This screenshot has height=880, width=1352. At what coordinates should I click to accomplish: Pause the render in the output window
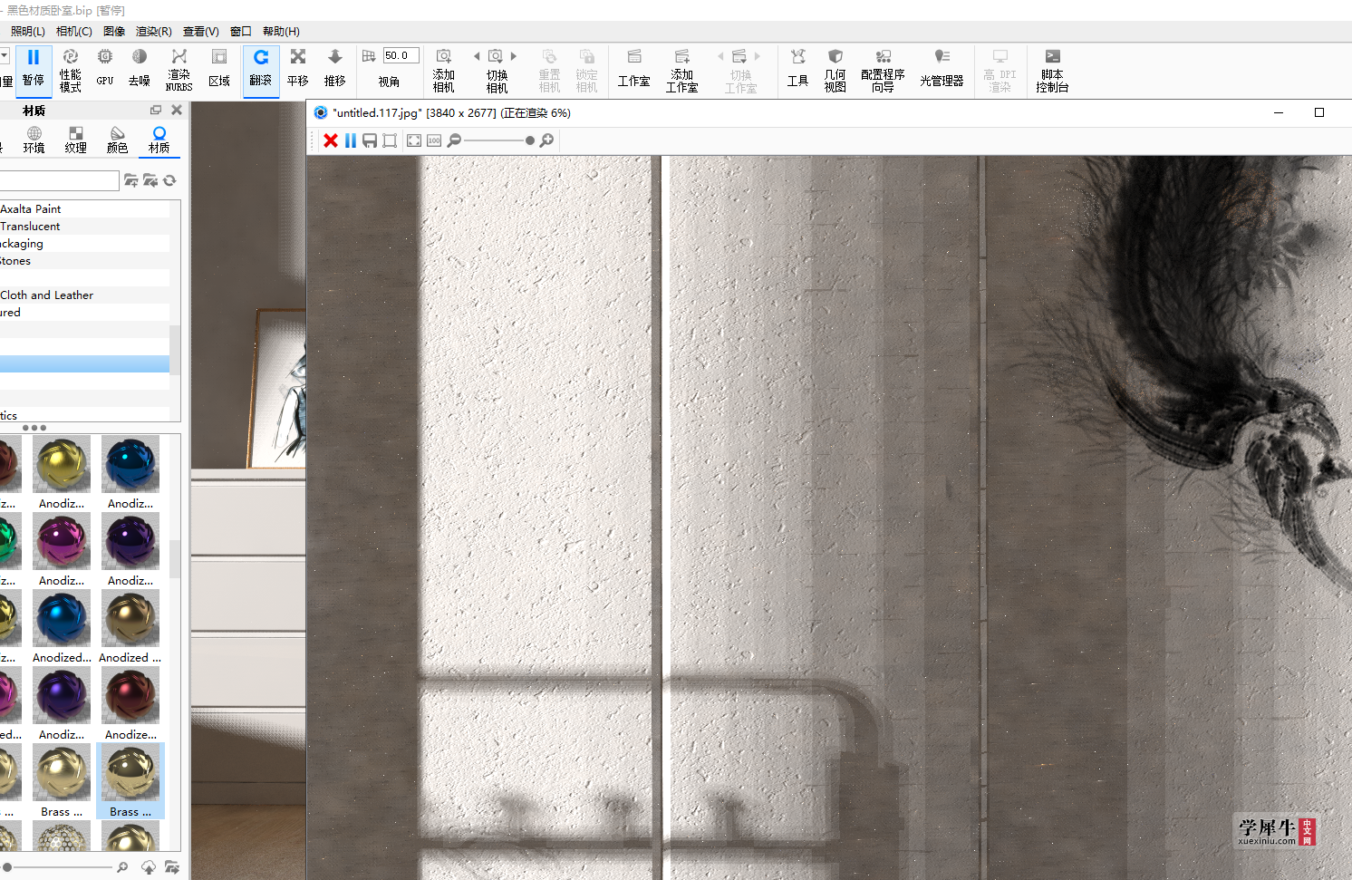(351, 140)
